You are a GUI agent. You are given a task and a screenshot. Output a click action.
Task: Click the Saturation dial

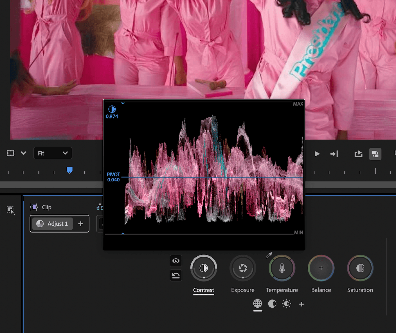360,268
